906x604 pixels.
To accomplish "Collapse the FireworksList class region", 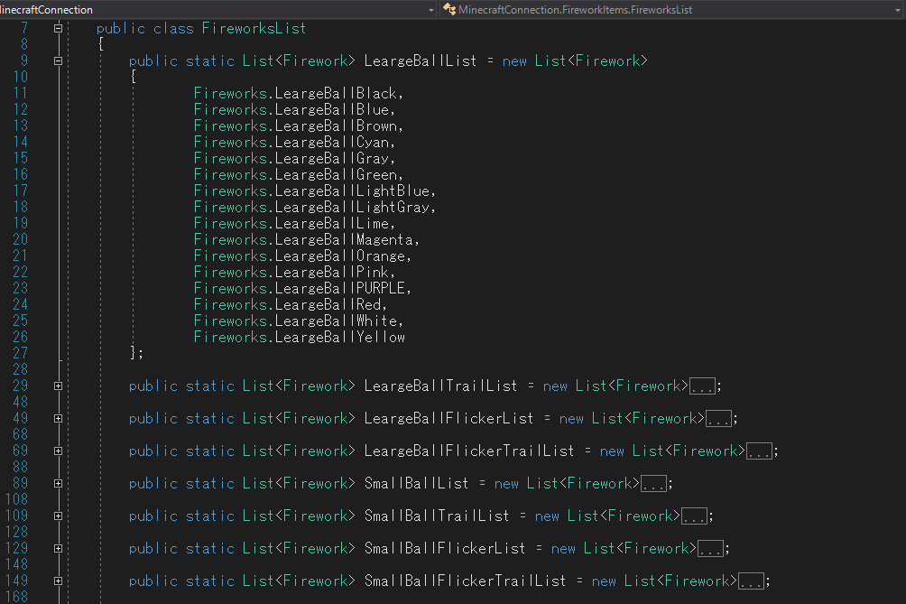I will pos(58,28).
